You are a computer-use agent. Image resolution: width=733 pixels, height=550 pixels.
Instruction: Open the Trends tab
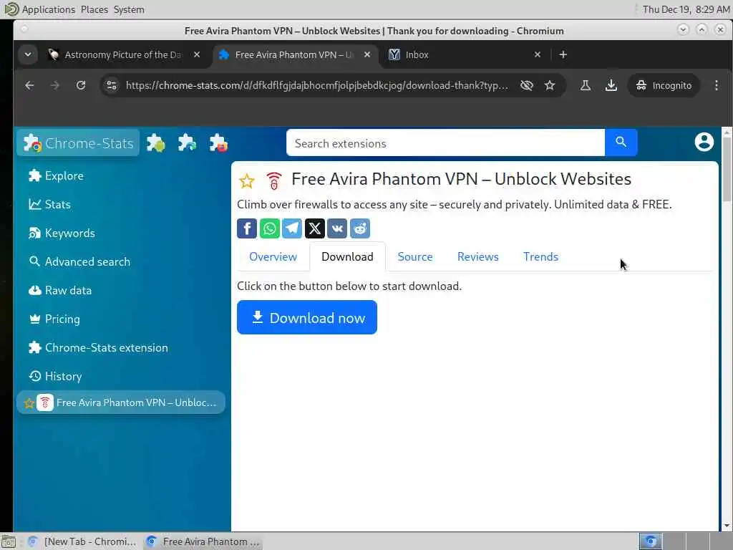540,257
